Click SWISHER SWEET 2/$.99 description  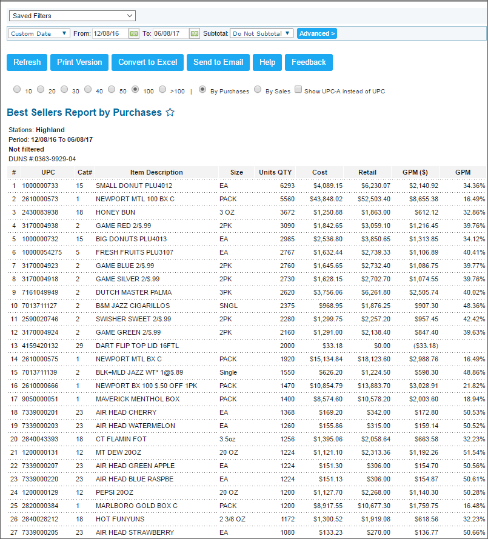(133, 320)
